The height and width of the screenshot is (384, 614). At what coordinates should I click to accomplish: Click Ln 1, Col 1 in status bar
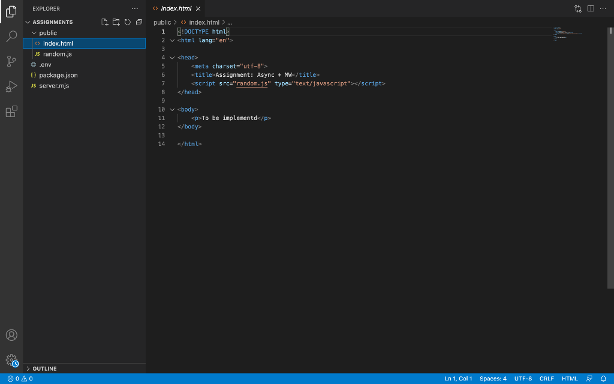pyautogui.click(x=458, y=379)
